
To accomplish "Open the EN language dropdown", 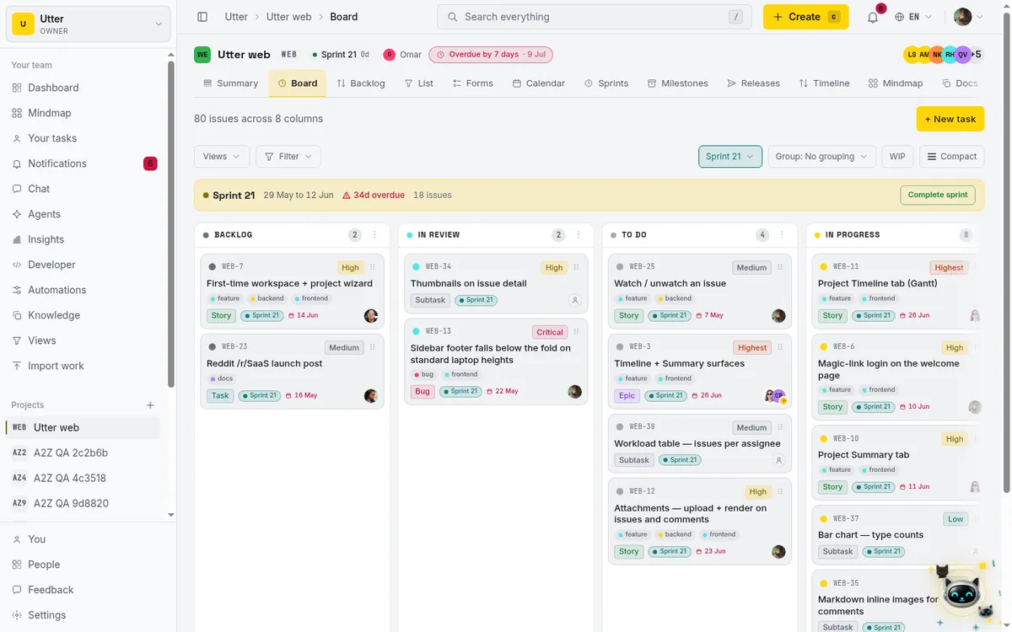I will click(913, 17).
